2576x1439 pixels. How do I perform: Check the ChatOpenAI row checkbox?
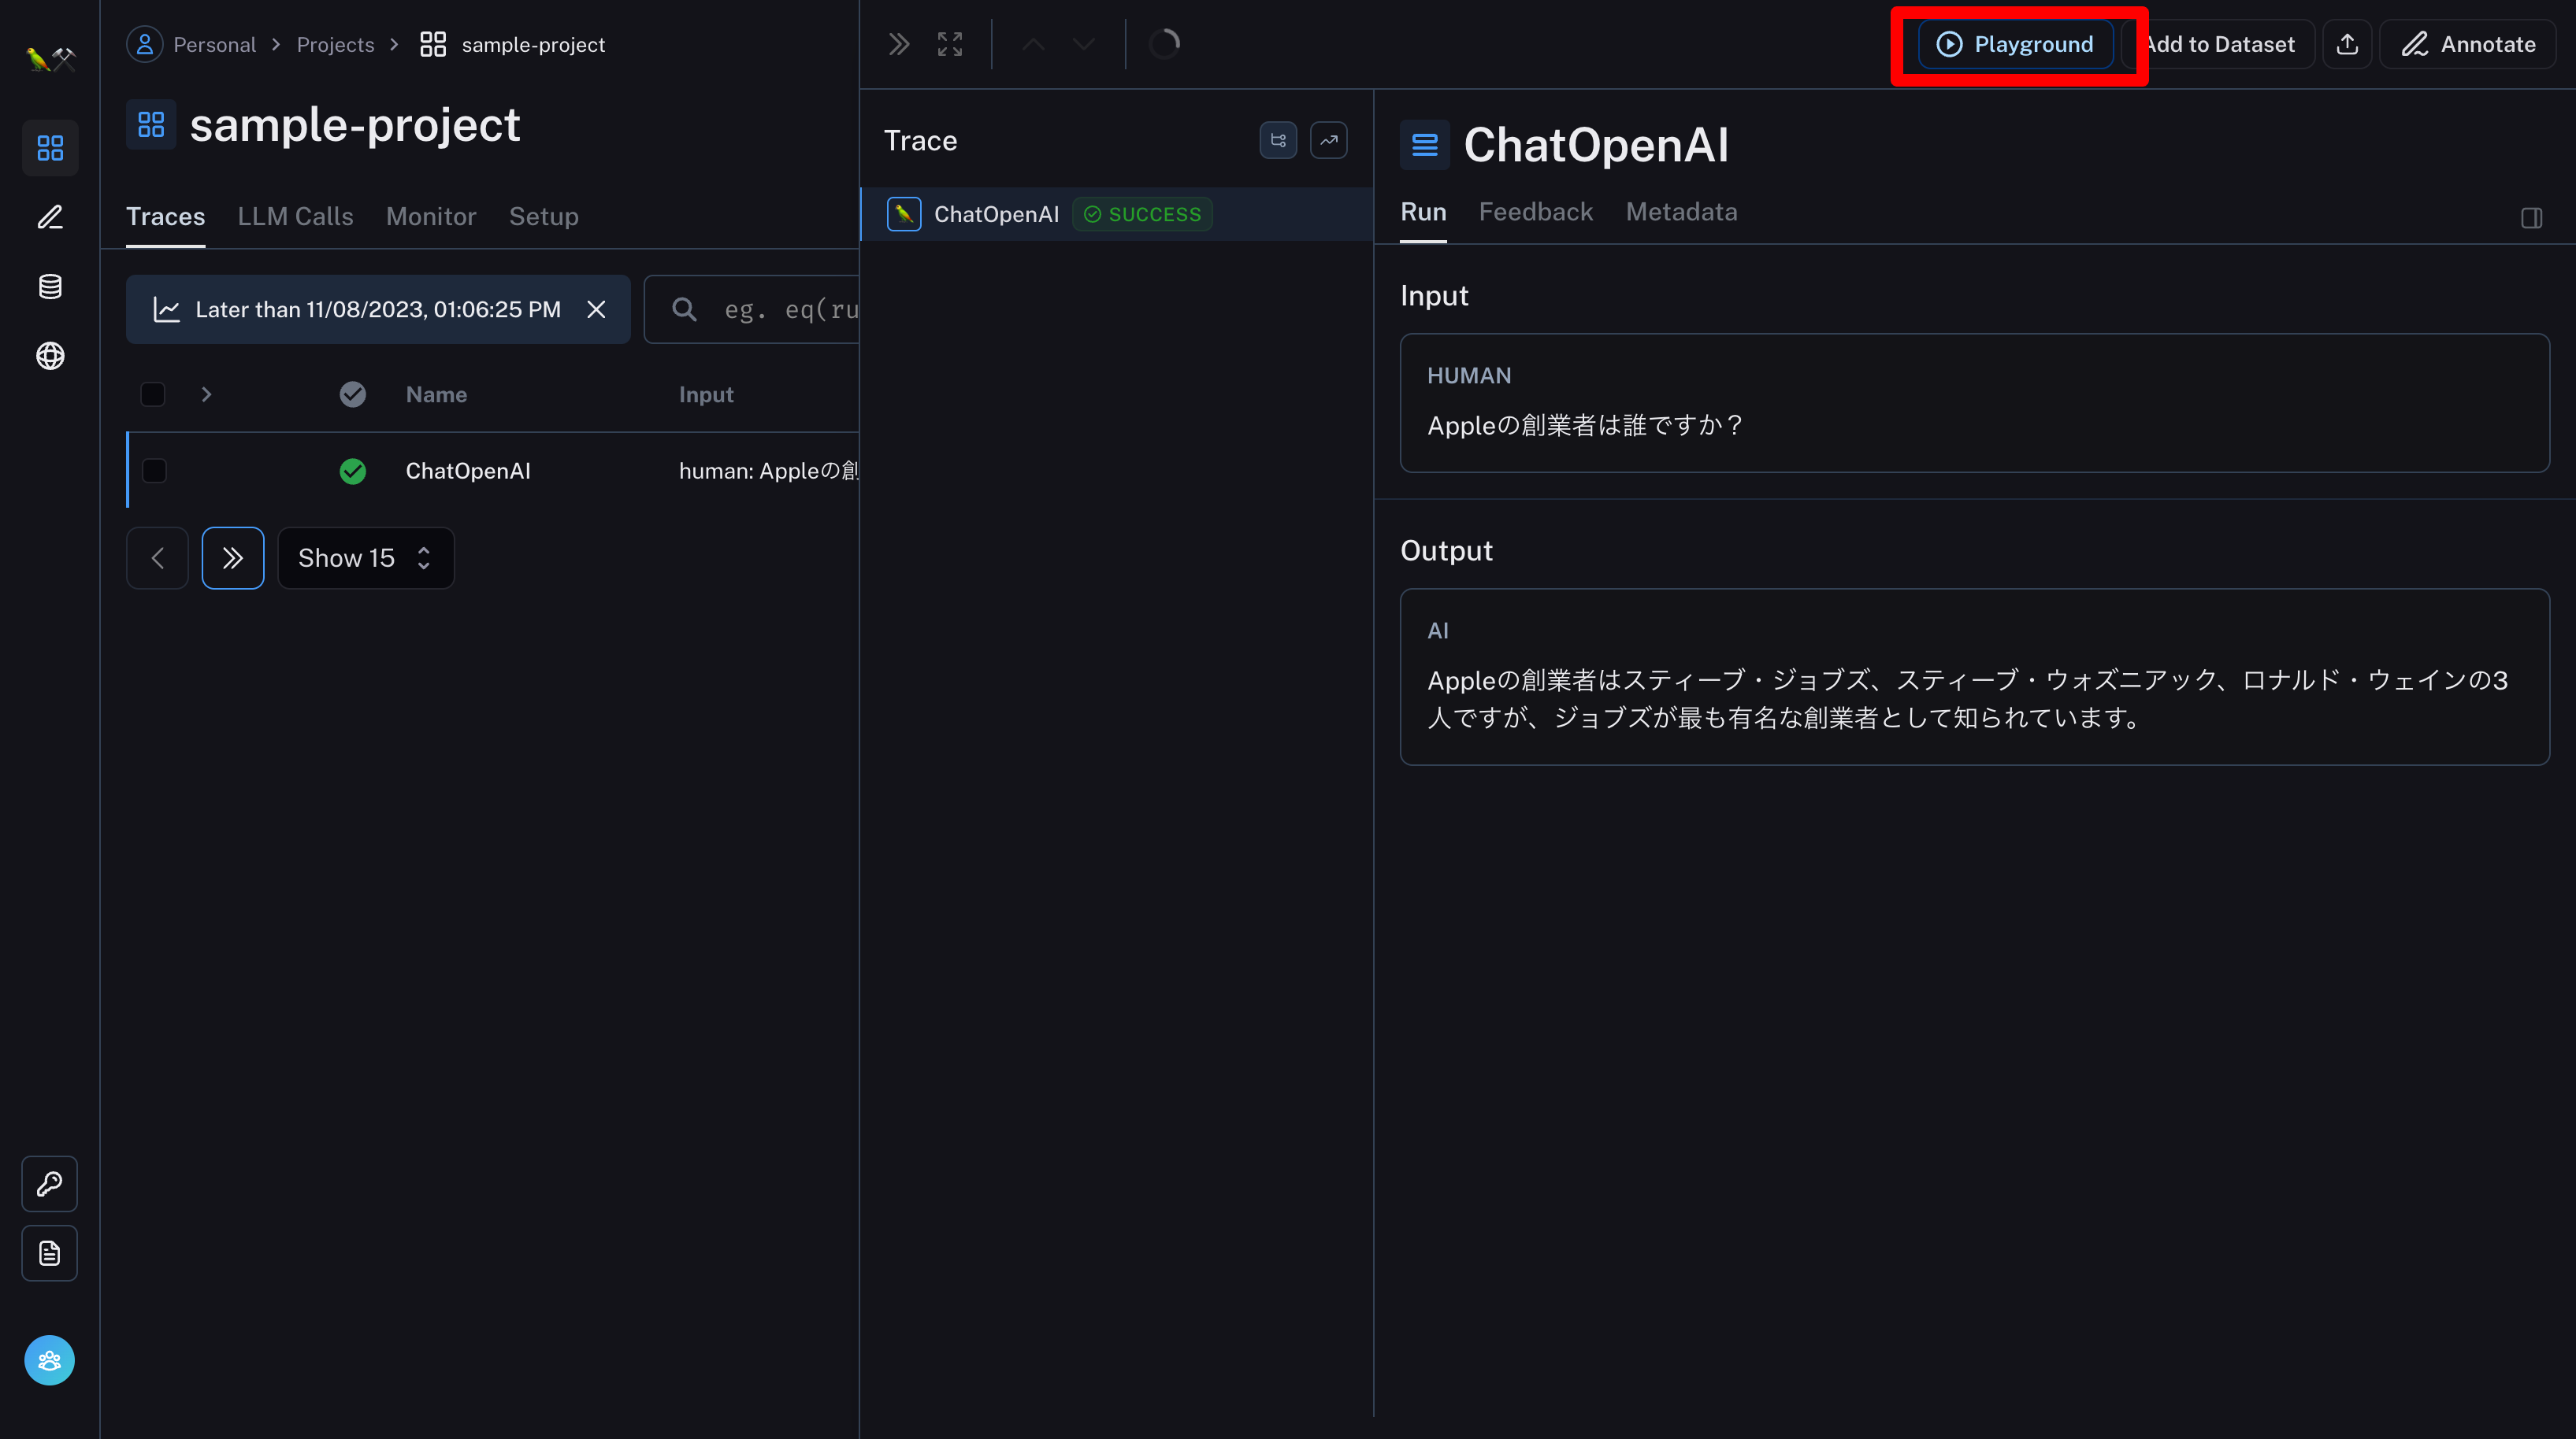click(154, 471)
